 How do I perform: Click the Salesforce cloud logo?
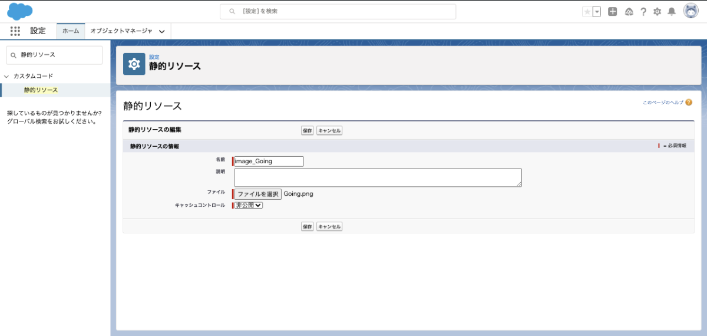tap(19, 11)
